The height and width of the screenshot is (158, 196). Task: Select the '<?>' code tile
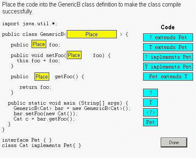150,112
